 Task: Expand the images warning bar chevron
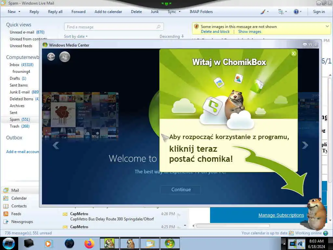pyautogui.click(x=327, y=26)
